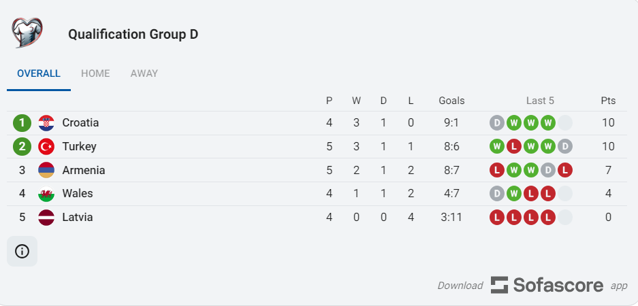This screenshot has height=306, width=638.
Task: Open the Croatia team link
Action: (x=80, y=122)
